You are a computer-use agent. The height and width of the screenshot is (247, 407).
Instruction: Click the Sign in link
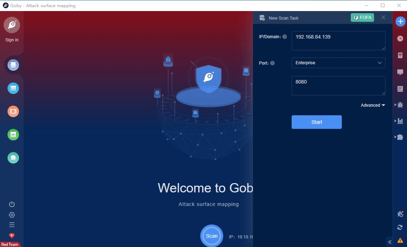[12, 40]
